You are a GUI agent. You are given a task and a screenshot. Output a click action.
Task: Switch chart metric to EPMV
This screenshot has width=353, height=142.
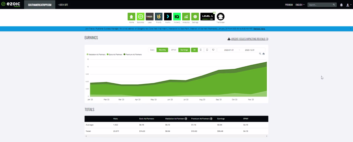[174, 50]
